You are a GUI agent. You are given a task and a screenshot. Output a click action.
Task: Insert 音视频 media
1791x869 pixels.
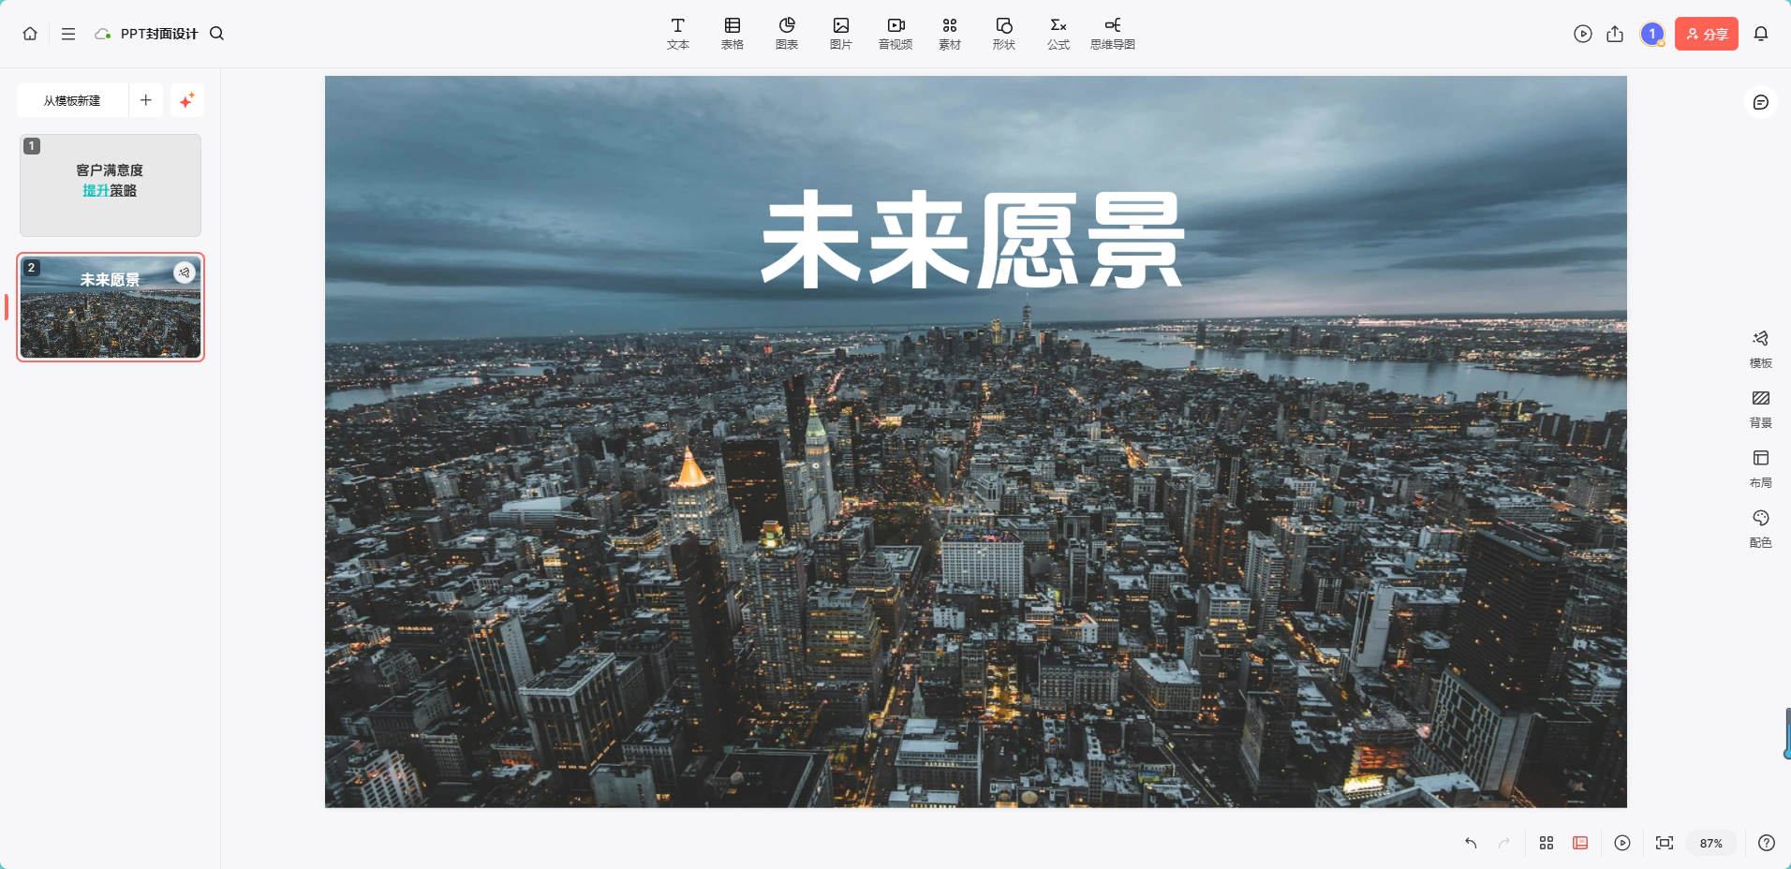895,34
